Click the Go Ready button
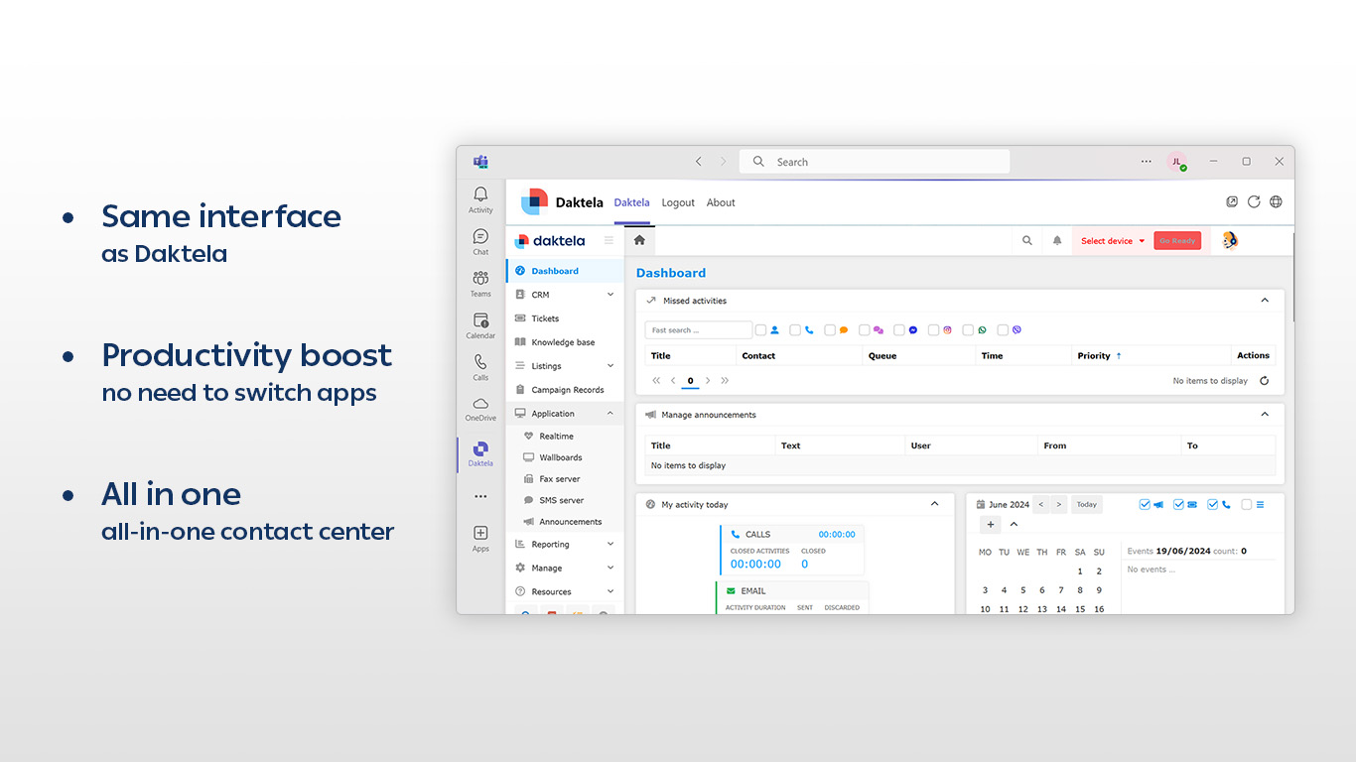The width and height of the screenshot is (1356, 762). pos(1177,241)
